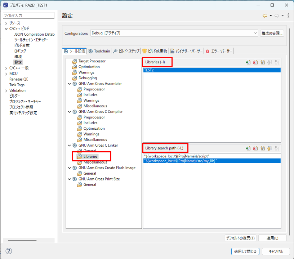Collapse the GNU Arm Cross C Compiler node
This screenshot has height=259, width=294.
[70, 112]
